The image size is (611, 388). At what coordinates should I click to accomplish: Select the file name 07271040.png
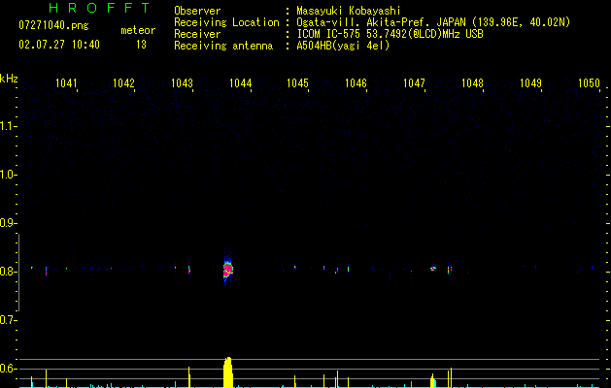(53, 26)
